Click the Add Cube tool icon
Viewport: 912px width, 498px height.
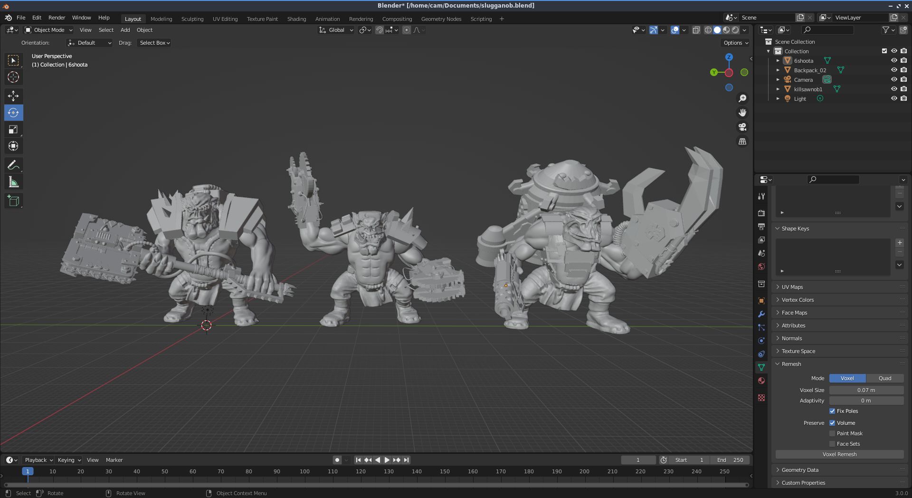[x=13, y=201]
